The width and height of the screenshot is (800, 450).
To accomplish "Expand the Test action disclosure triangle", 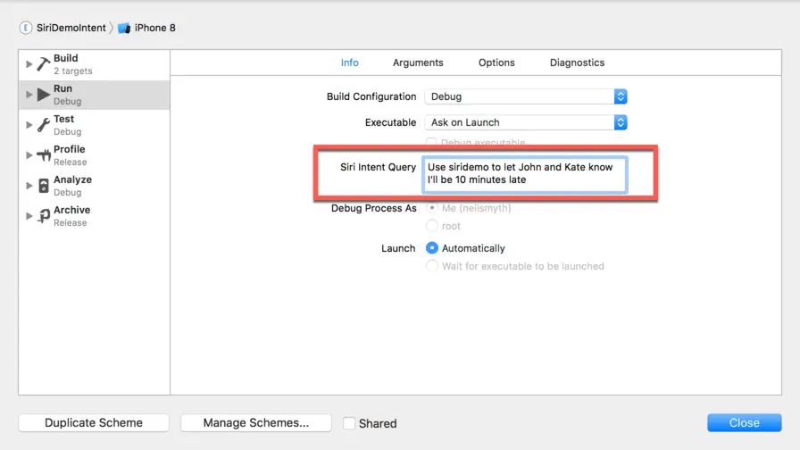I will (x=29, y=125).
